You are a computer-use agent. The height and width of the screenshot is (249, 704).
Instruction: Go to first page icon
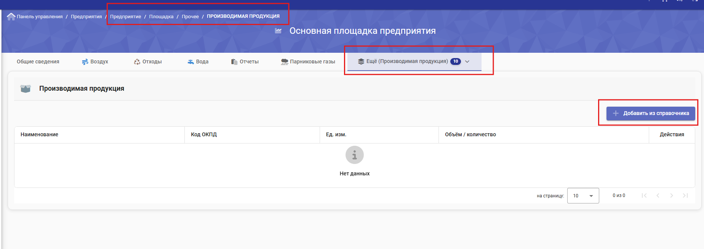click(644, 195)
